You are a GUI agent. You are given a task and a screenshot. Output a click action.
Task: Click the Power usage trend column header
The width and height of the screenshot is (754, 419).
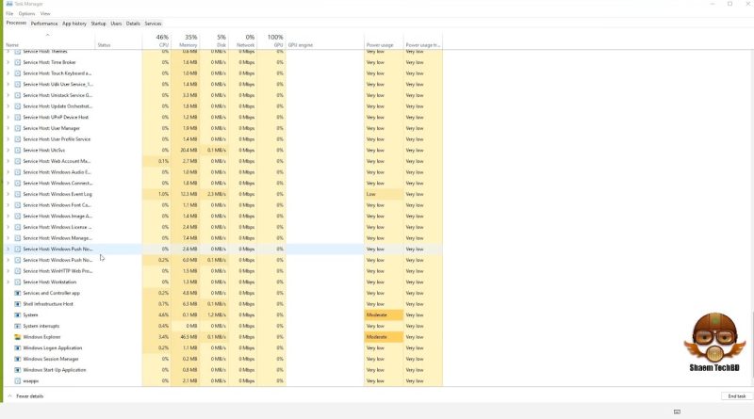tap(423, 40)
